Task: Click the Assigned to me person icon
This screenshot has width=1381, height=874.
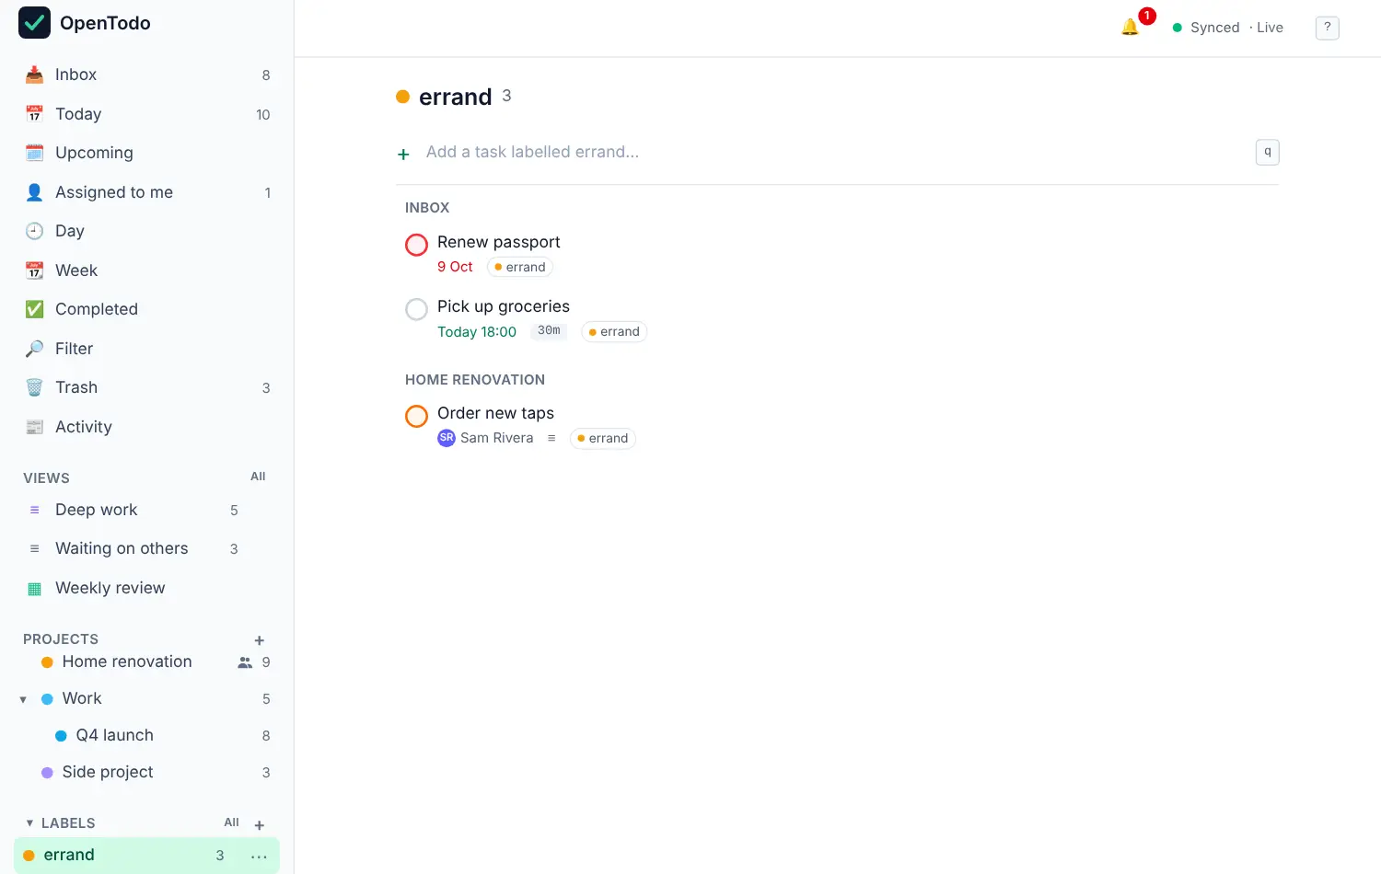Action: click(x=34, y=192)
